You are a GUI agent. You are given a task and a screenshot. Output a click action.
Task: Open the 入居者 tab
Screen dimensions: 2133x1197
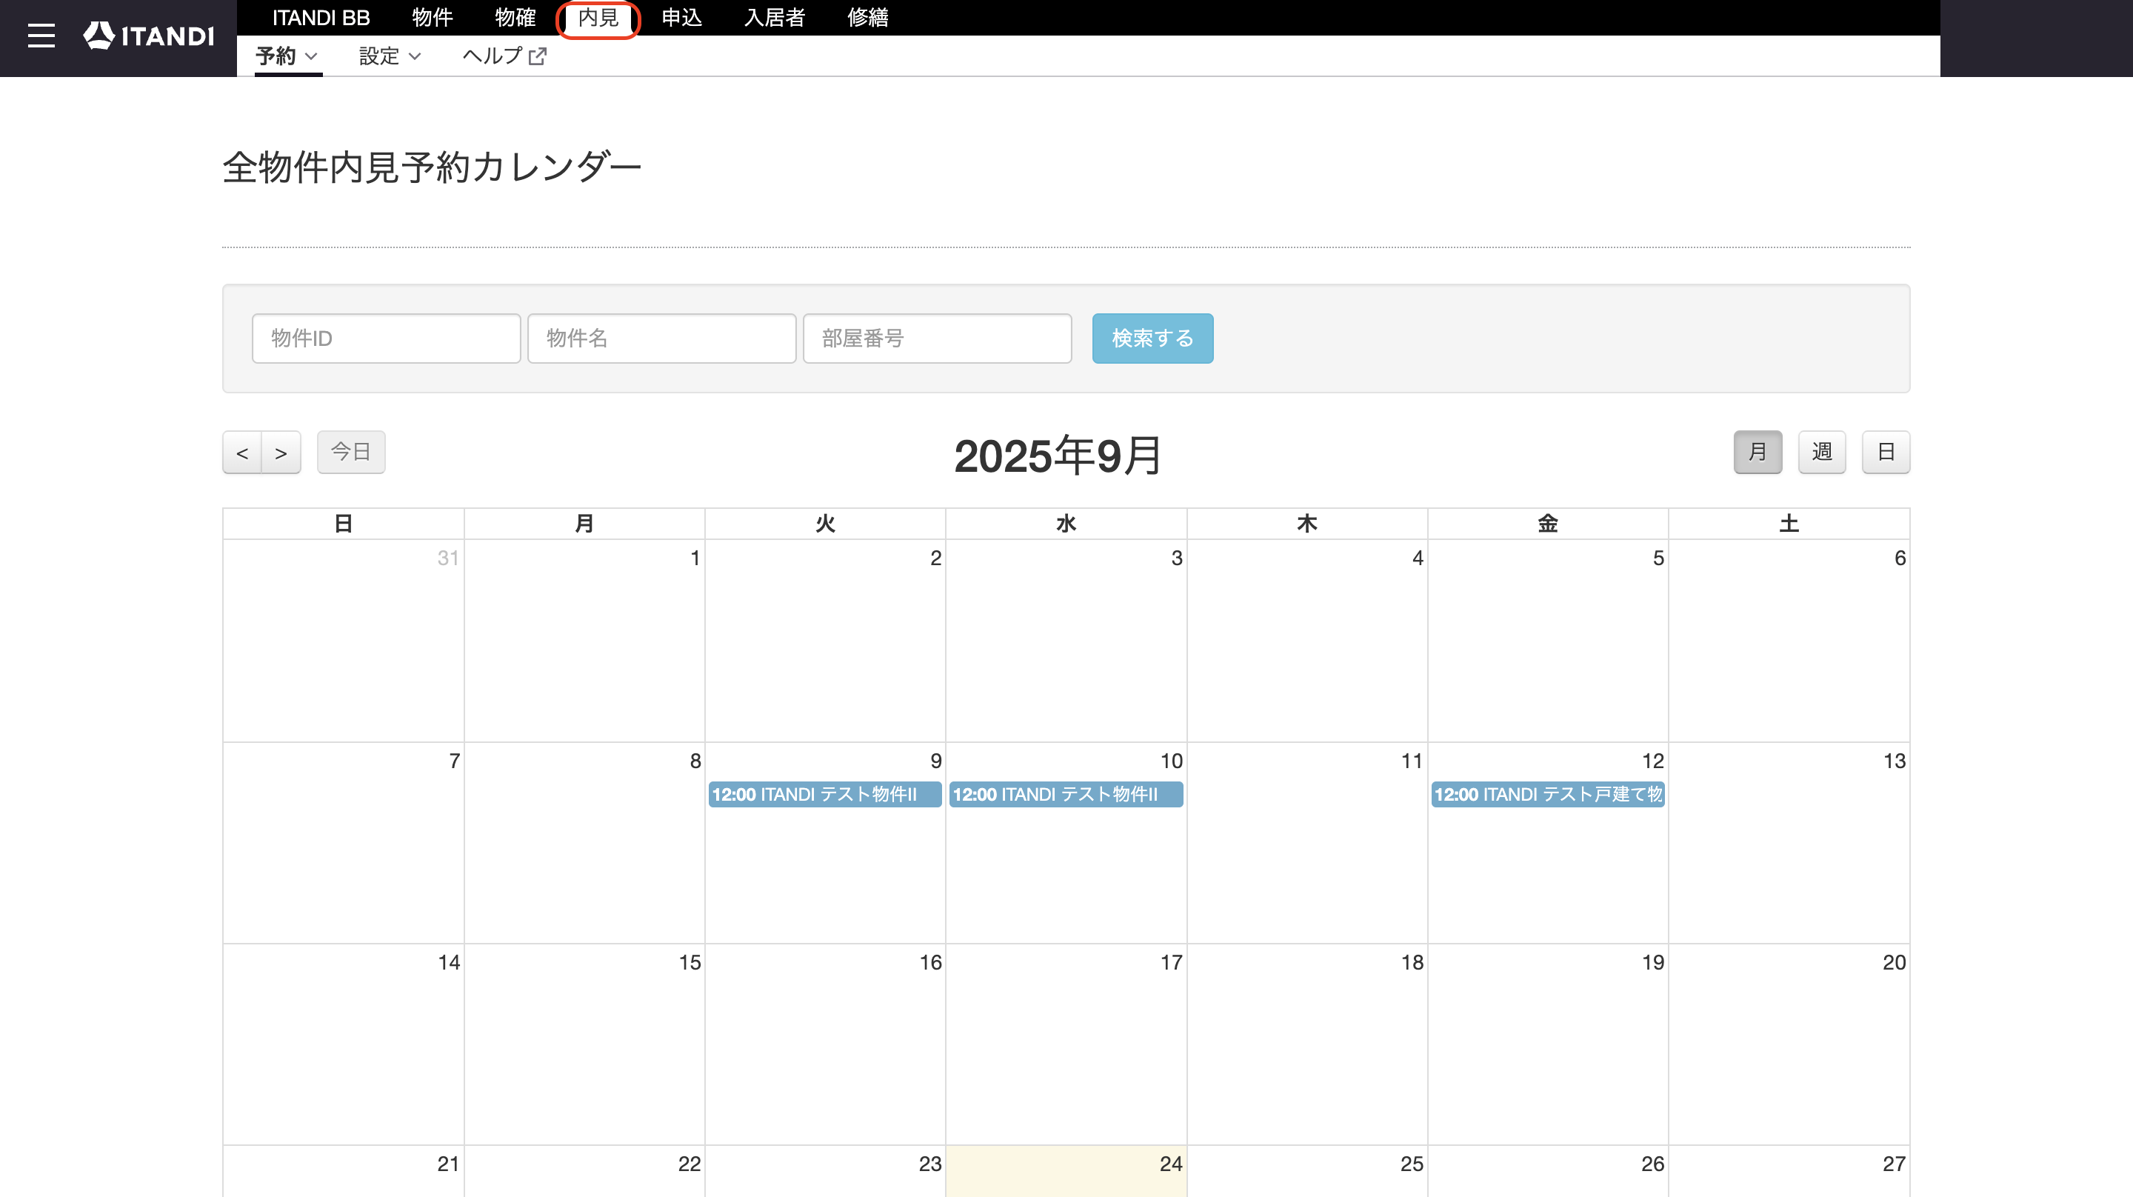(774, 17)
